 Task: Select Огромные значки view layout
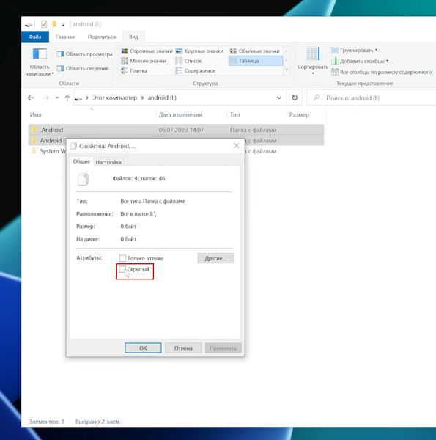(x=147, y=51)
